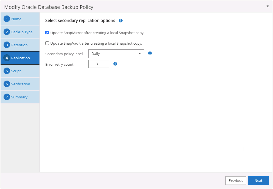
Task: Click step 5 number circle icon
Action: (x=7, y=71)
